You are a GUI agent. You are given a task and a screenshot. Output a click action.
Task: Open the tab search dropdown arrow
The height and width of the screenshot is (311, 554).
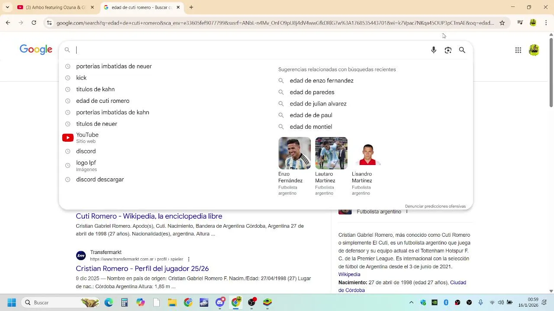7,7
